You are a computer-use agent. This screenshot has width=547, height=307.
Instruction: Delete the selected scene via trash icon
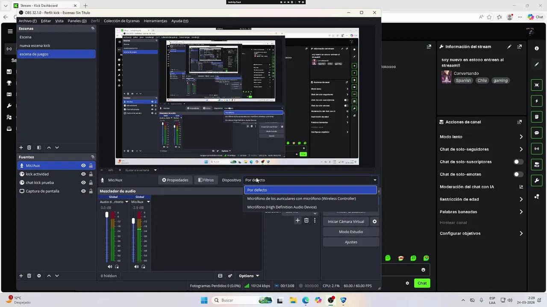pos(29,148)
